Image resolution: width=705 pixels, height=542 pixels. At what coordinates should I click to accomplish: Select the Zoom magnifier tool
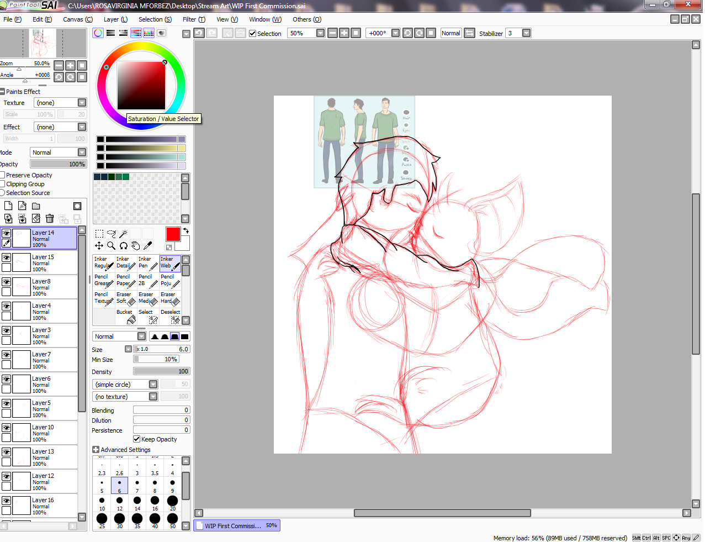pos(112,246)
